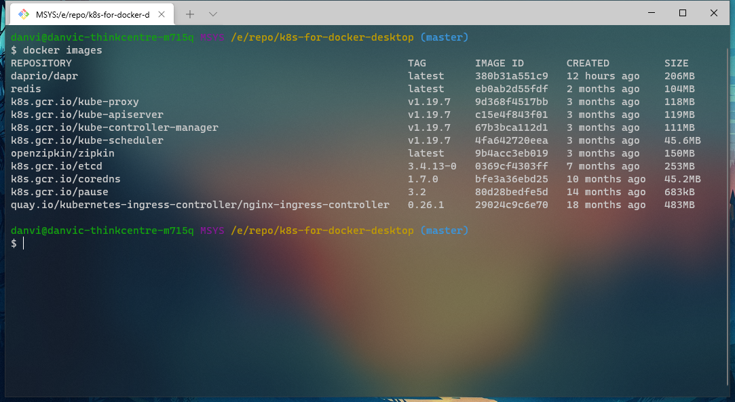Click the 45.6MB size value

tap(683, 140)
